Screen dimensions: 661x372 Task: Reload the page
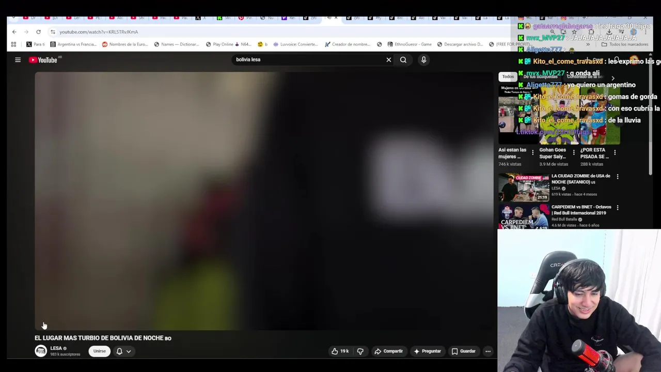38,32
